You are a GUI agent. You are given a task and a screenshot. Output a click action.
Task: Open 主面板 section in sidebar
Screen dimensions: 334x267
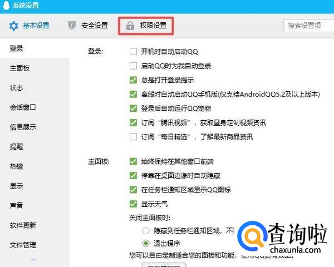[x=19, y=68]
